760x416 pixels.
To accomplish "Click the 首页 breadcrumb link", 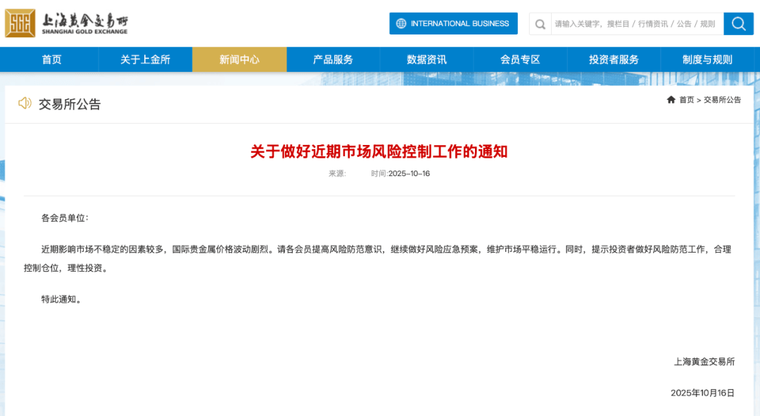I will click(x=686, y=100).
